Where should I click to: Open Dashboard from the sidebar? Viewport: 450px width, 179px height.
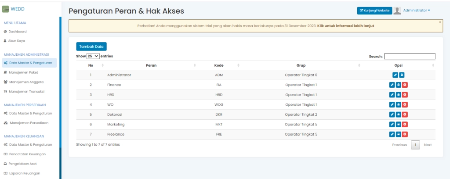tap(18, 32)
